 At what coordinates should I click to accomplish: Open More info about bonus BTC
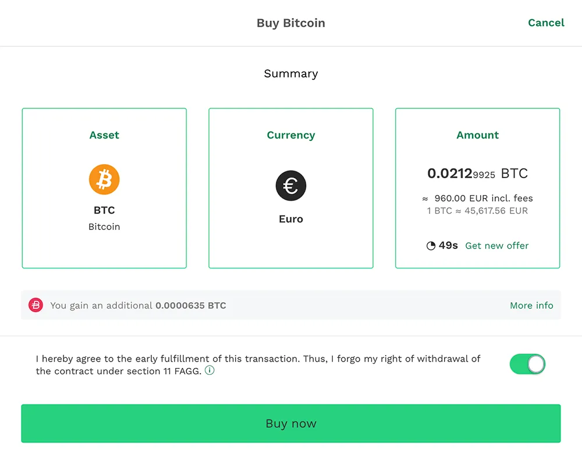tap(531, 305)
